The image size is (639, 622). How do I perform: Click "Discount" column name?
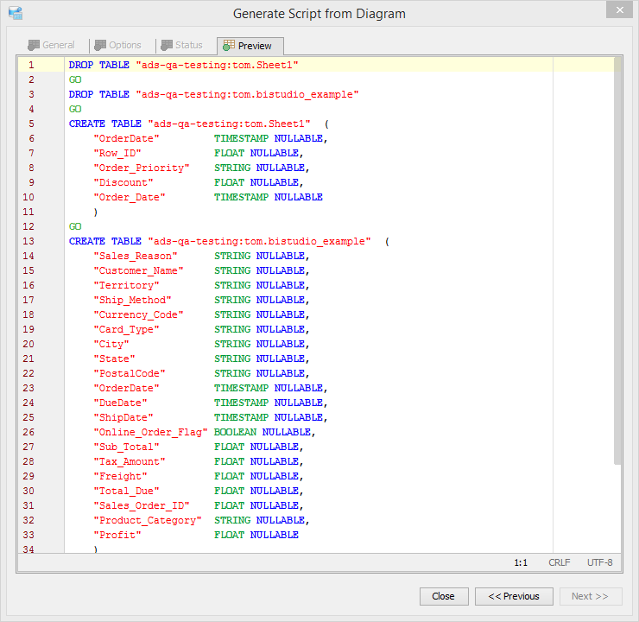tap(123, 182)
